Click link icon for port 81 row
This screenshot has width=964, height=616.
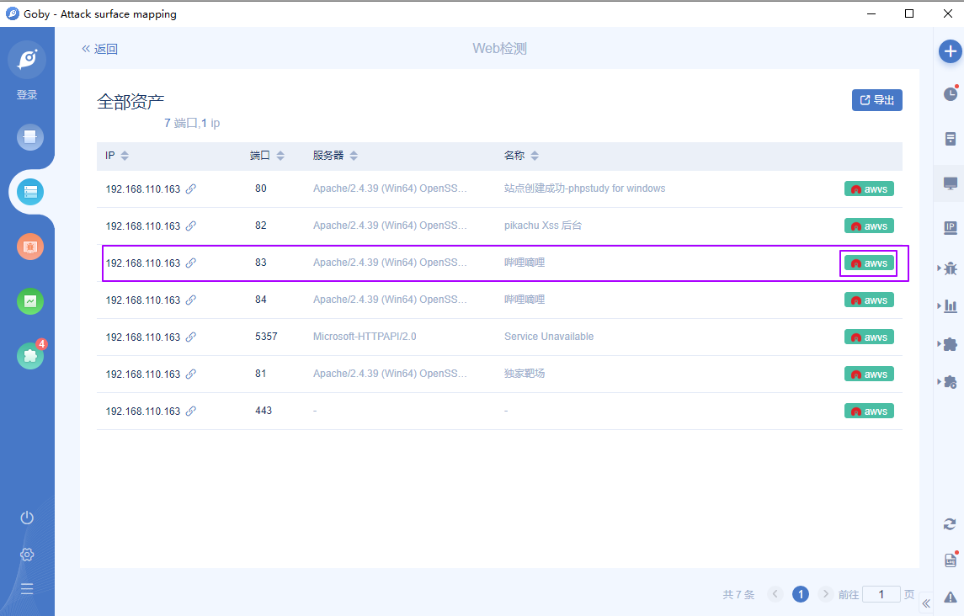[191, 374]
